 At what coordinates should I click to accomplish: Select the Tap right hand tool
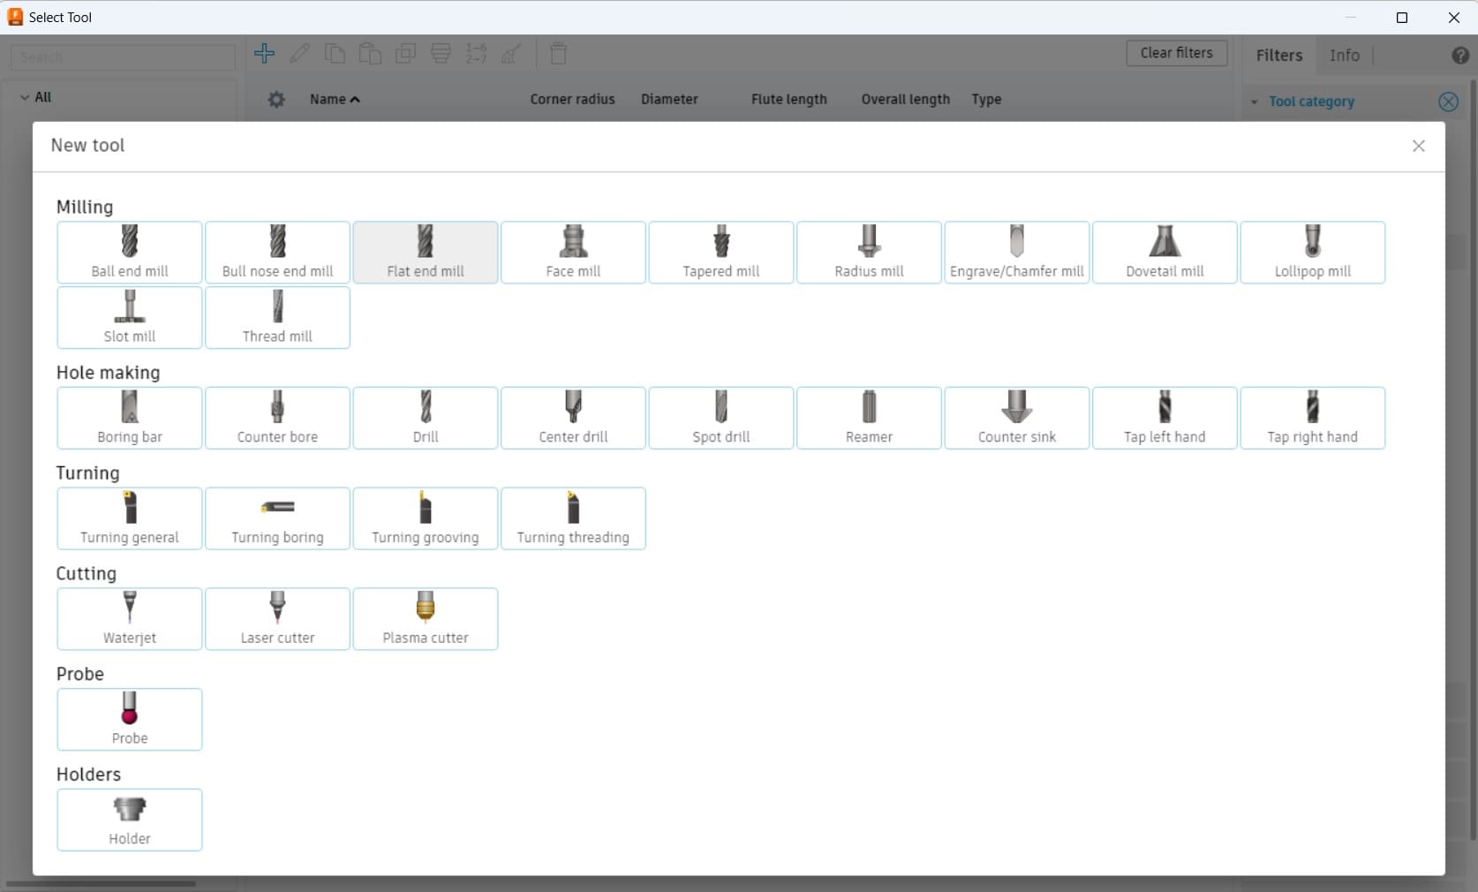coord(1313,419)
